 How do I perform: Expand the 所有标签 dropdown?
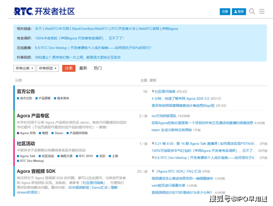tap(48, 68)
